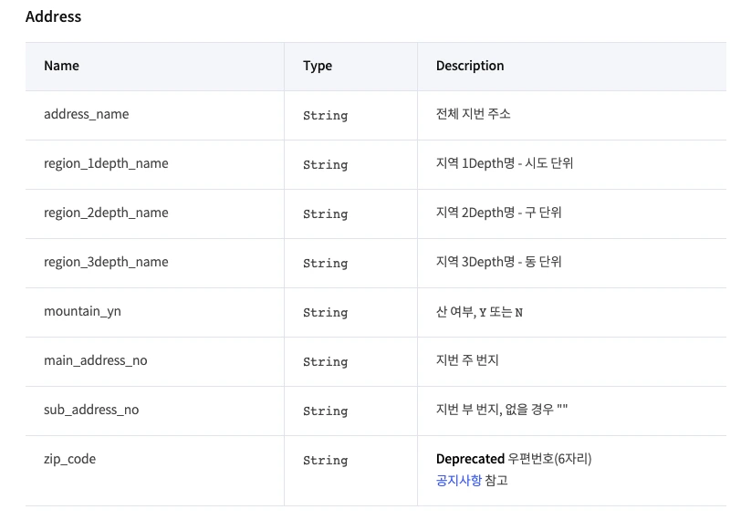Click the String type in the mountain_yn row
Viewport: 741px width, 520px height.
click(325, 313)
